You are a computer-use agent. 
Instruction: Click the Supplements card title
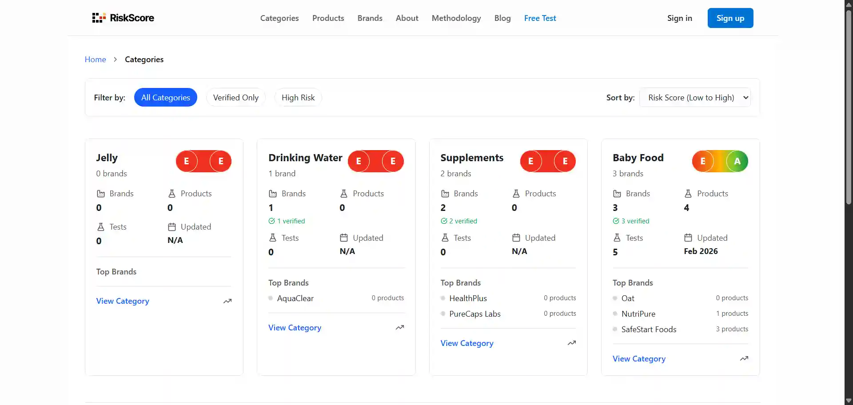(x=472, y=158)
